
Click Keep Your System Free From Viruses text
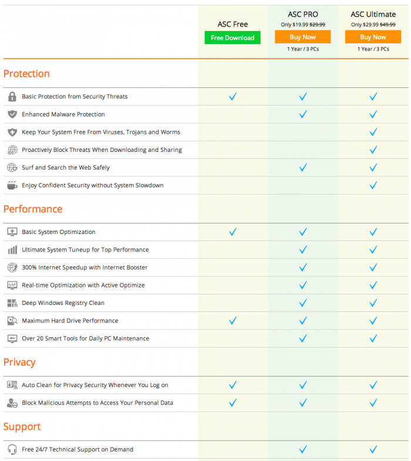tap(101, 132)
